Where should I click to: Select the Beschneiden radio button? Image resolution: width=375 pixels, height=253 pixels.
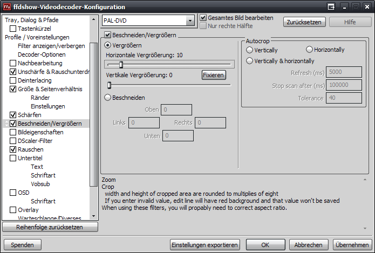pos(107,98)
